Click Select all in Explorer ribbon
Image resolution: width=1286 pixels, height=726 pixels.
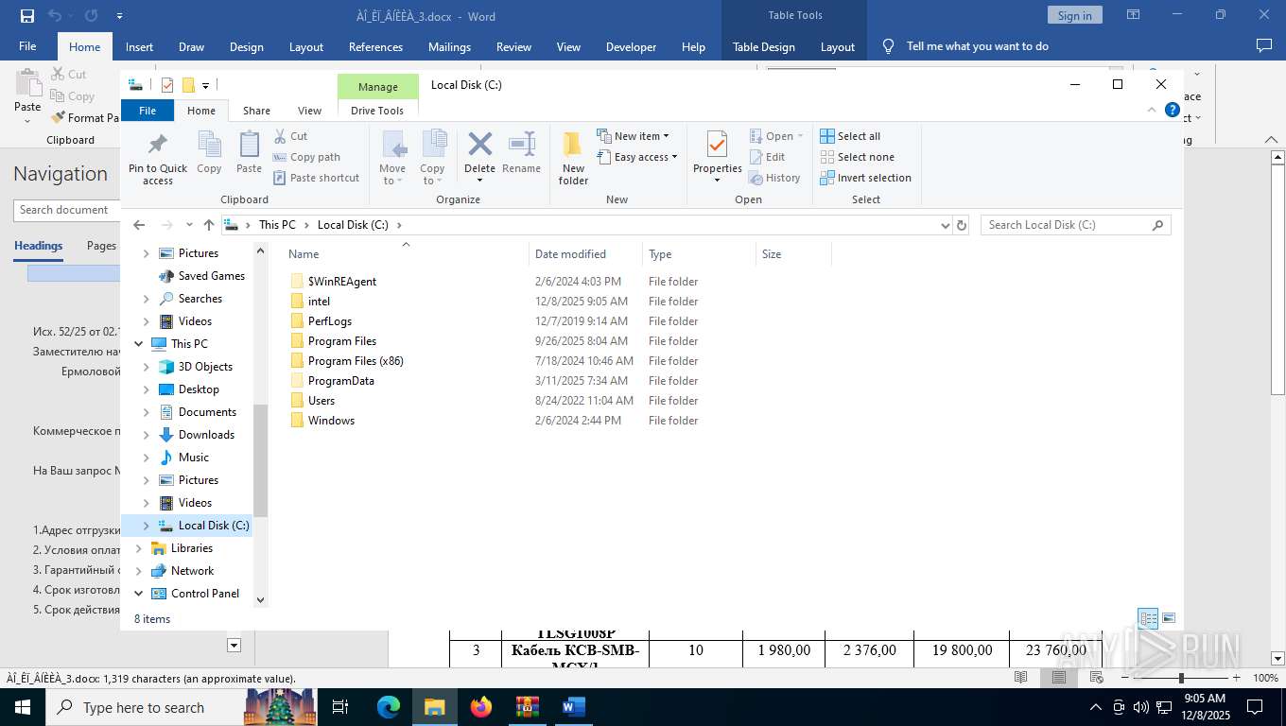[850, 136]
